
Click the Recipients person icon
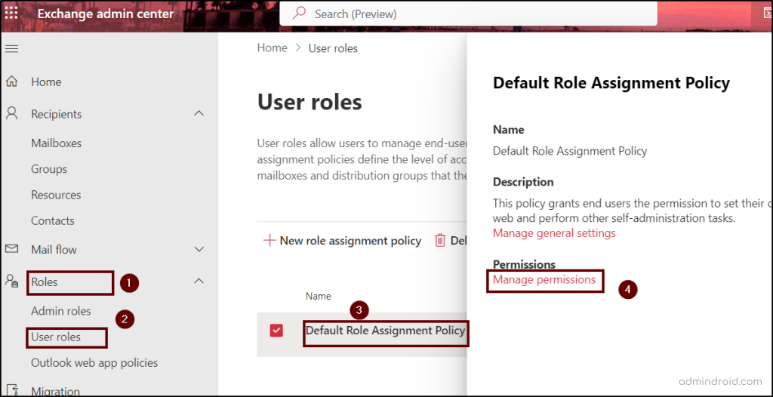click(11, 114)
